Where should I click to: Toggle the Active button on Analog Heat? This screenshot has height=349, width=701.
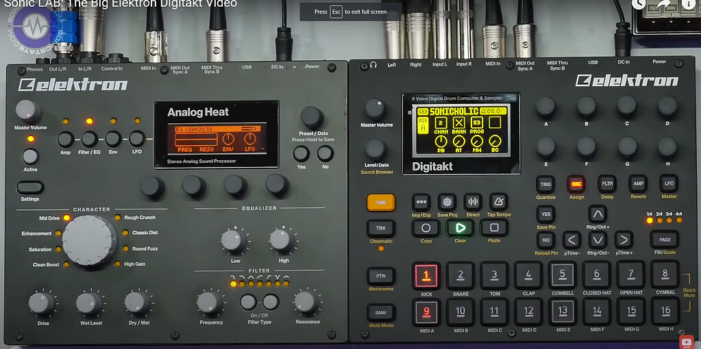tap(30, 156)
